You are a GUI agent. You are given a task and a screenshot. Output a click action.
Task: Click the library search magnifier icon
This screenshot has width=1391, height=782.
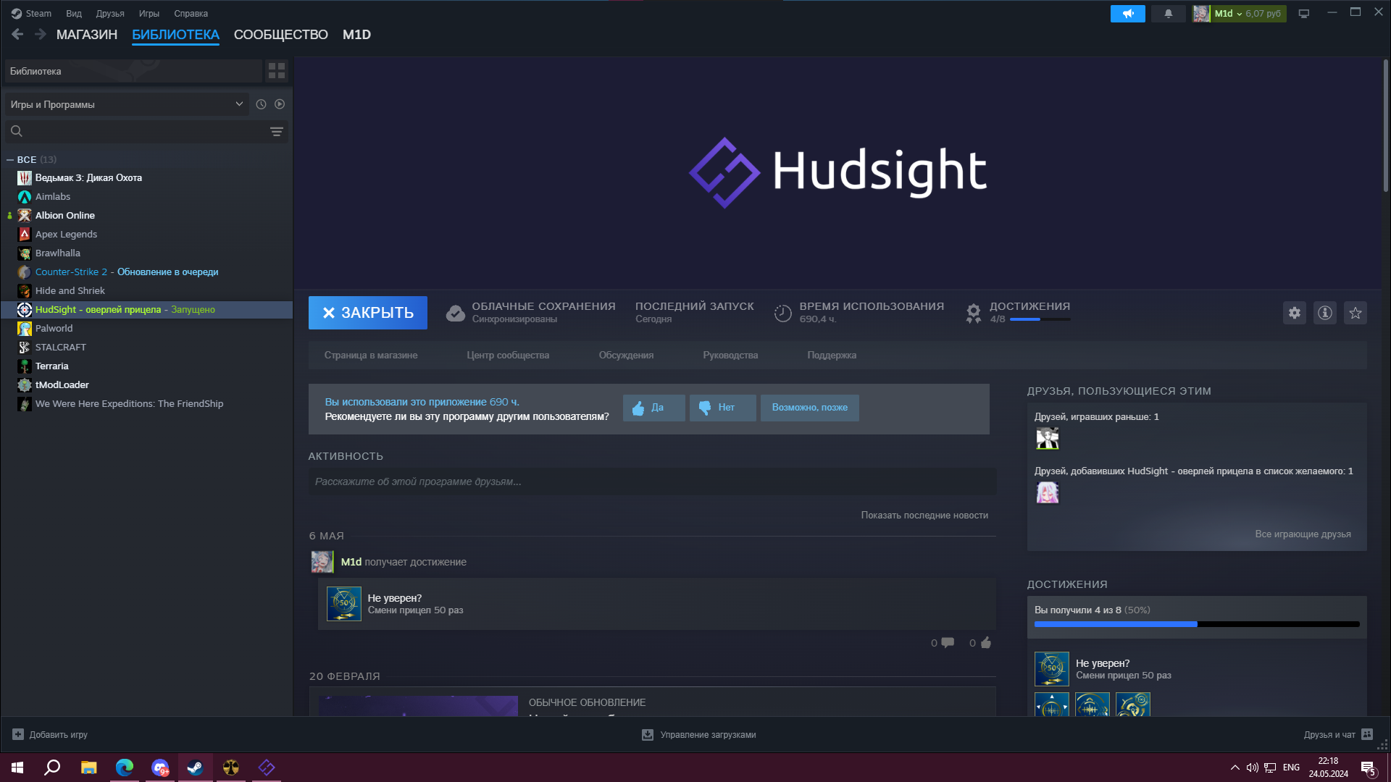tap(17, 131)
